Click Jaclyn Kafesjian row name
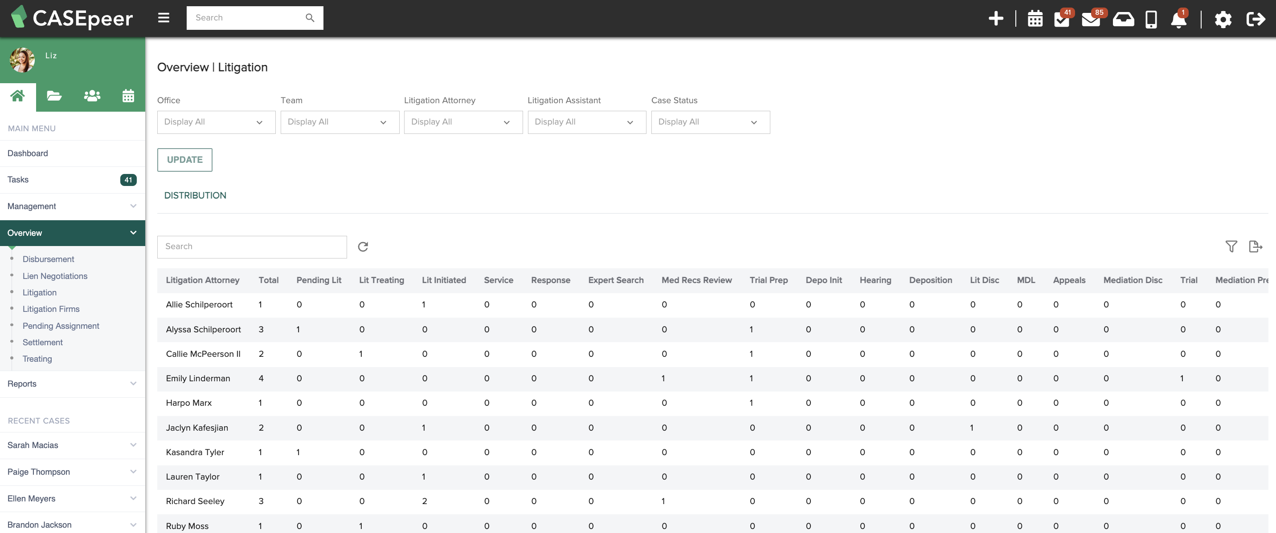The height and width of the screenshot is (533, 1276). click(196, 428)
